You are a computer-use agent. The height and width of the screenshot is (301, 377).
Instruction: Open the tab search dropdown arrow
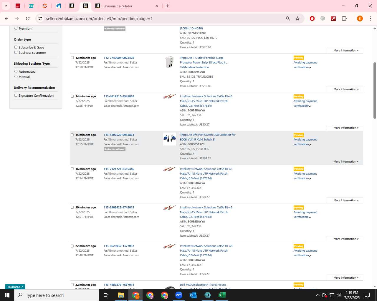(x=6, y=6)
